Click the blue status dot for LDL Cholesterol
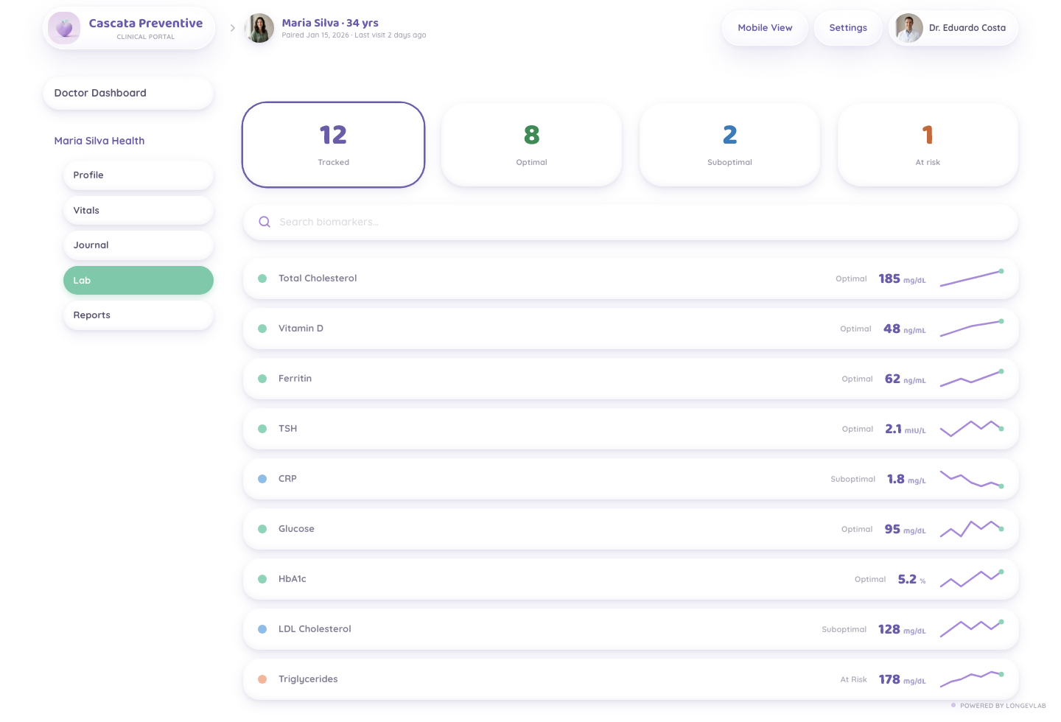This screenshot has width=1061, height=722. pos(262,629)
